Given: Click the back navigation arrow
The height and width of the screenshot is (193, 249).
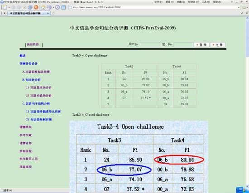Looking at the screenshot, I should (13, 7).
